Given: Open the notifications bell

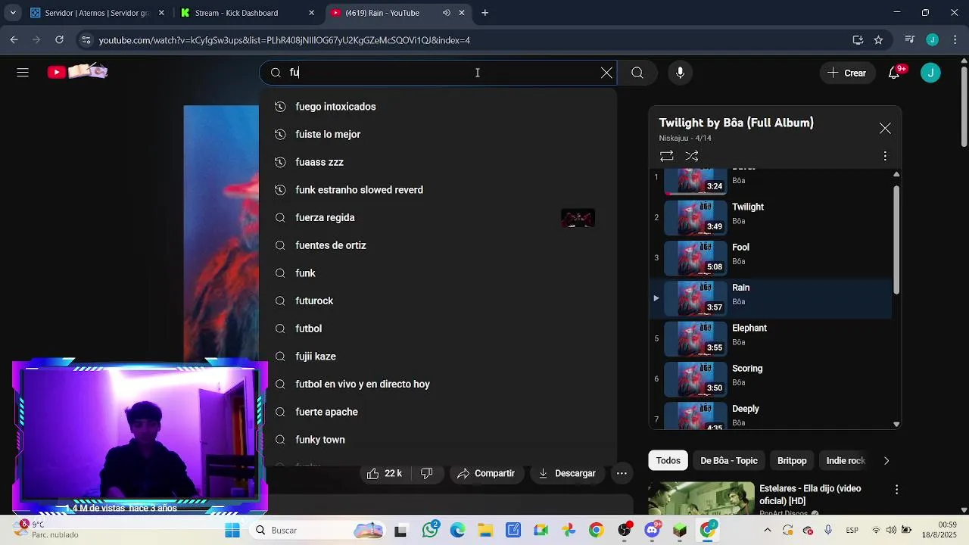Looking at the screenshot, I should (x=895, y=73).
